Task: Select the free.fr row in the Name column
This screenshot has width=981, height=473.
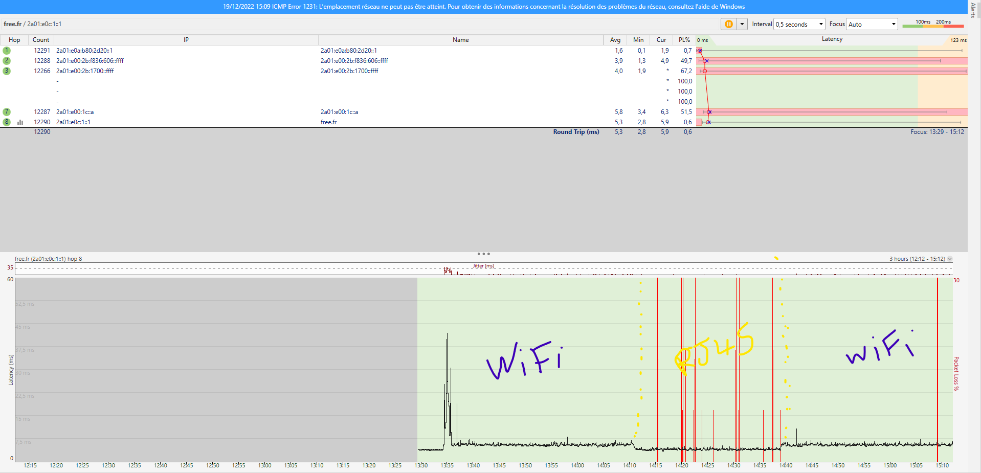Action: pos(329,122)
